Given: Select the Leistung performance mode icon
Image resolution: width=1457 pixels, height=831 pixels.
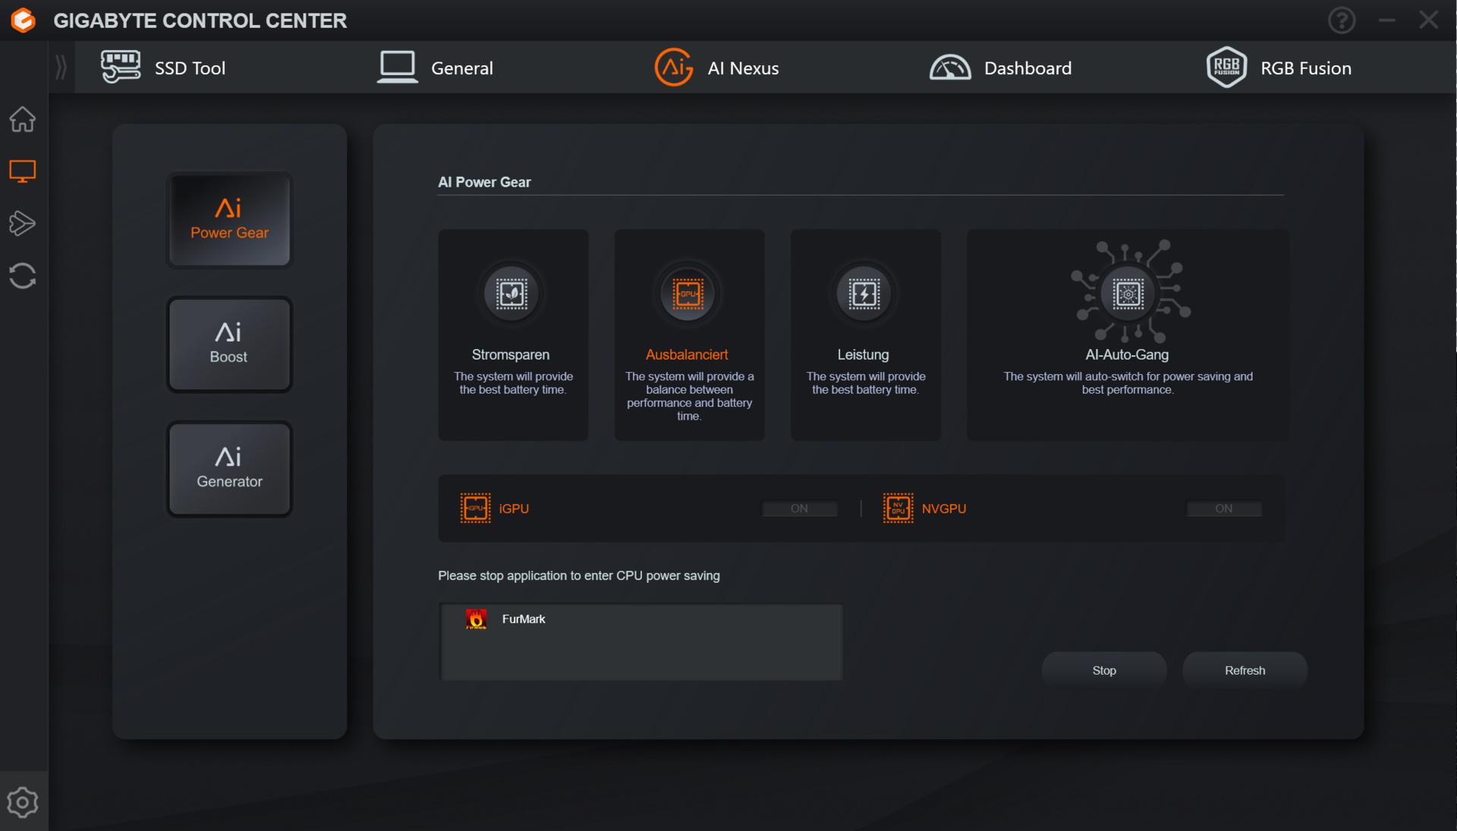Looking at the screenshot, I should click(864, 294).
